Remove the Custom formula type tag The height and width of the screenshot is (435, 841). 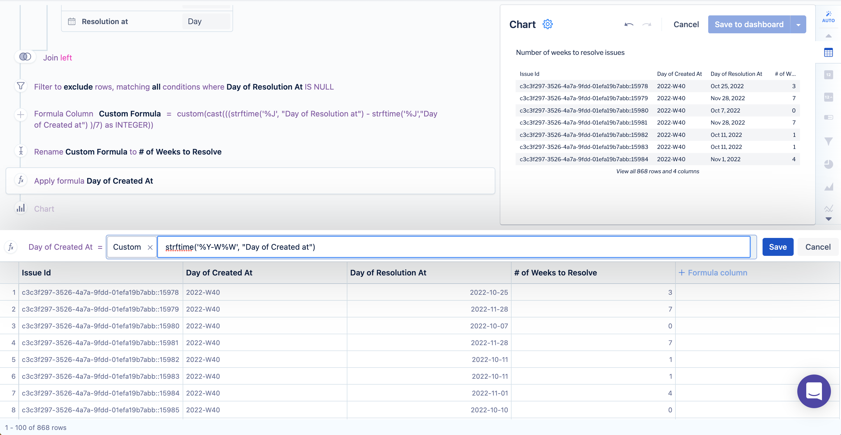pos(150,247)
